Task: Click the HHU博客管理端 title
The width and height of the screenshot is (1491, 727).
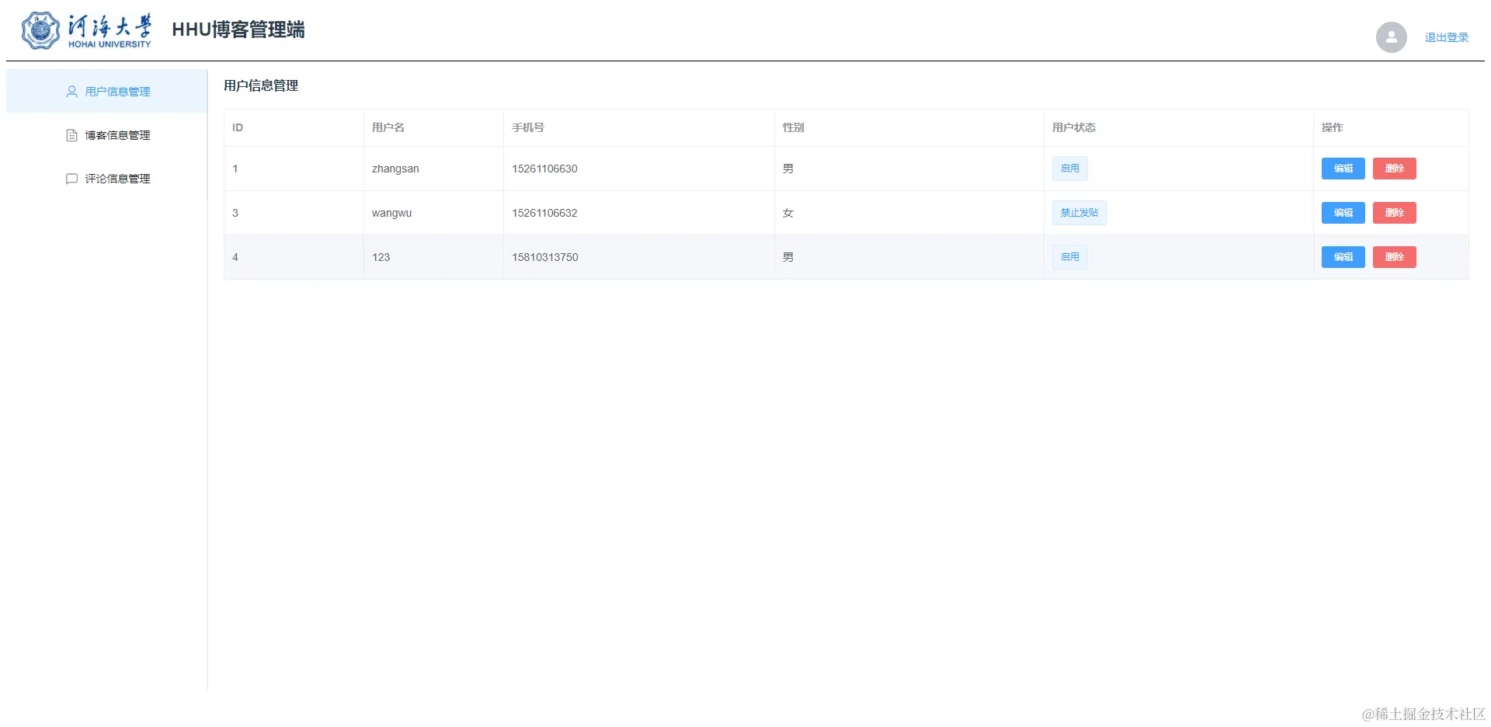Action: (238, 30)
